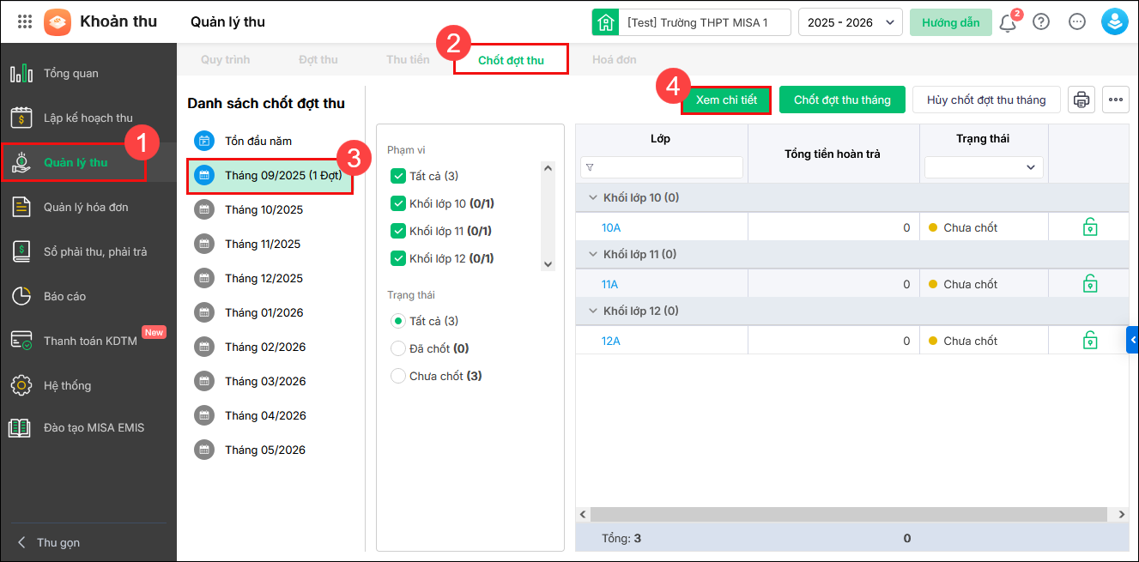The width and height of the screenshot is (1139, 562).
Task: Click the user avatar icon
Action: 1114,22
